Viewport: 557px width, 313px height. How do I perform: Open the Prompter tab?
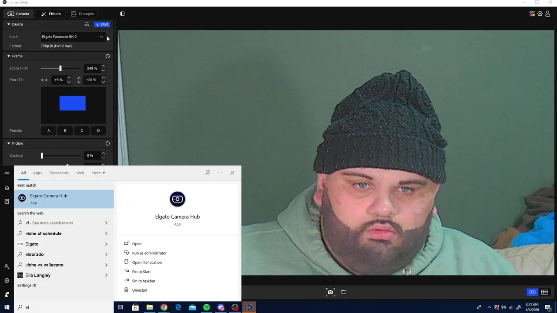[x=83, y=14]
